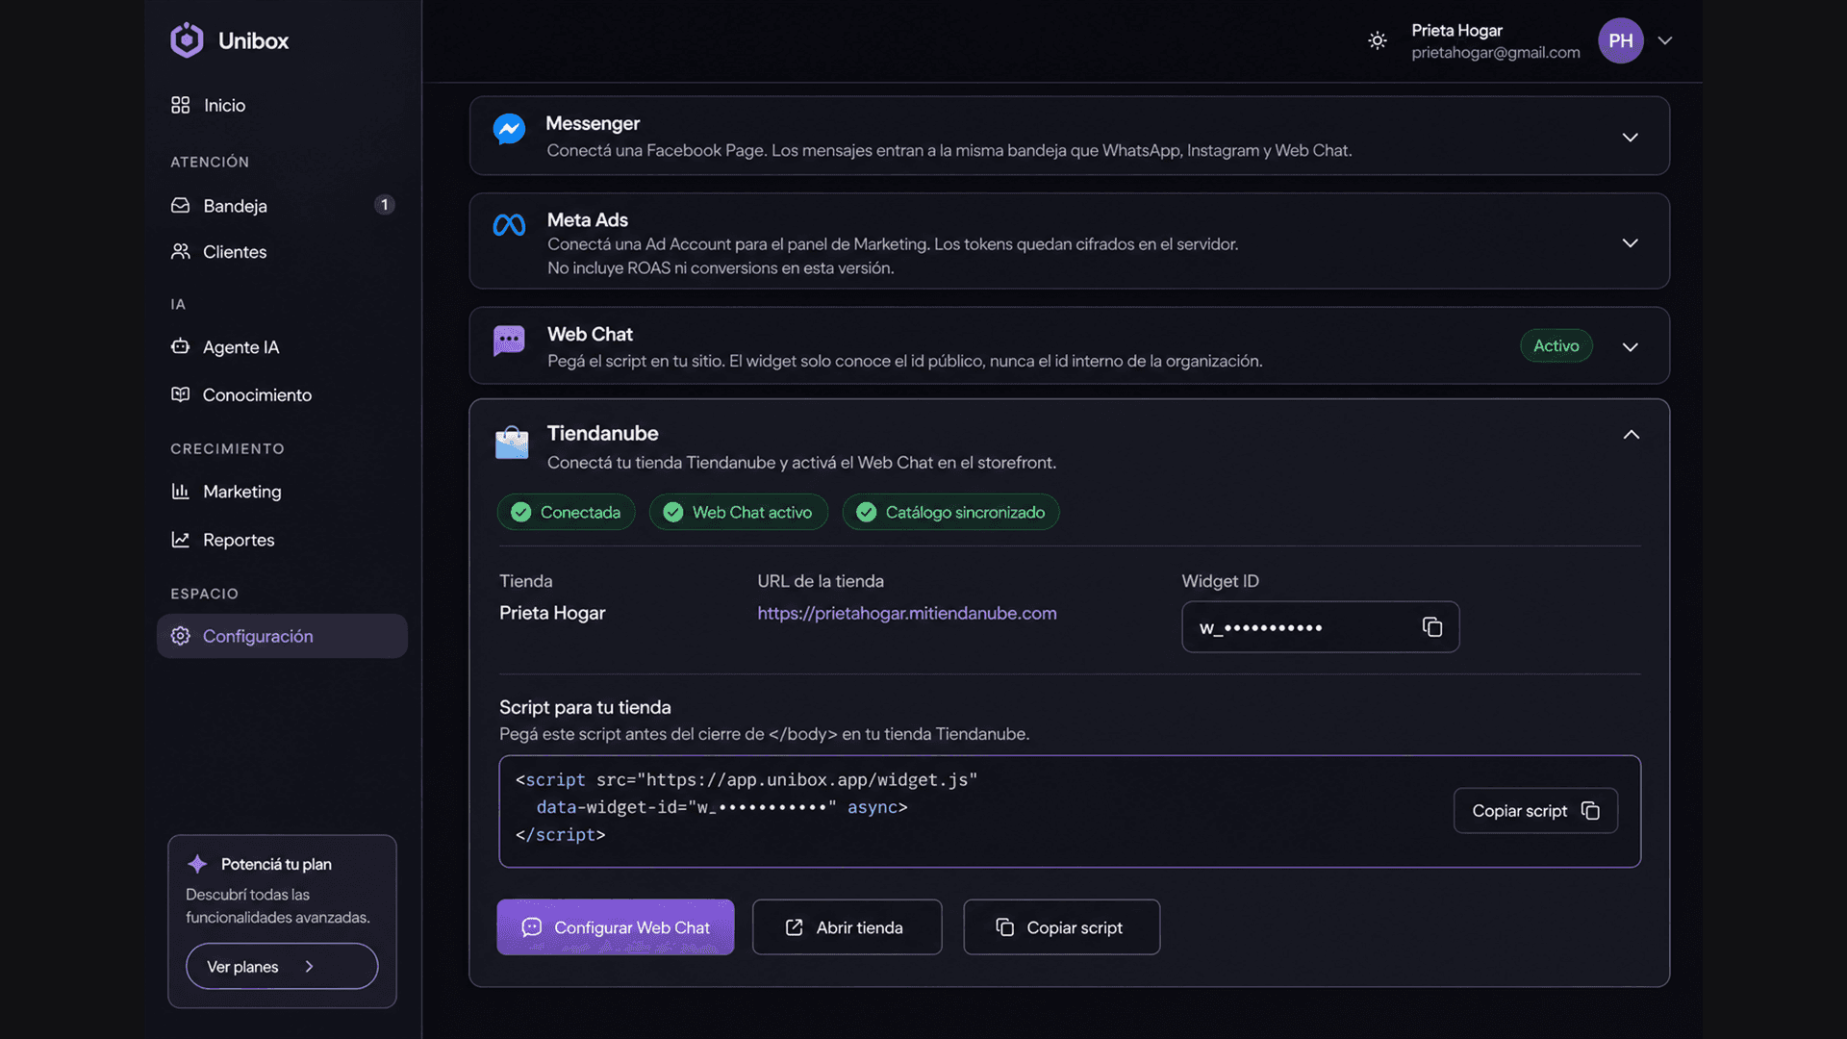Click Ver planes button

(x=282, y=966)
